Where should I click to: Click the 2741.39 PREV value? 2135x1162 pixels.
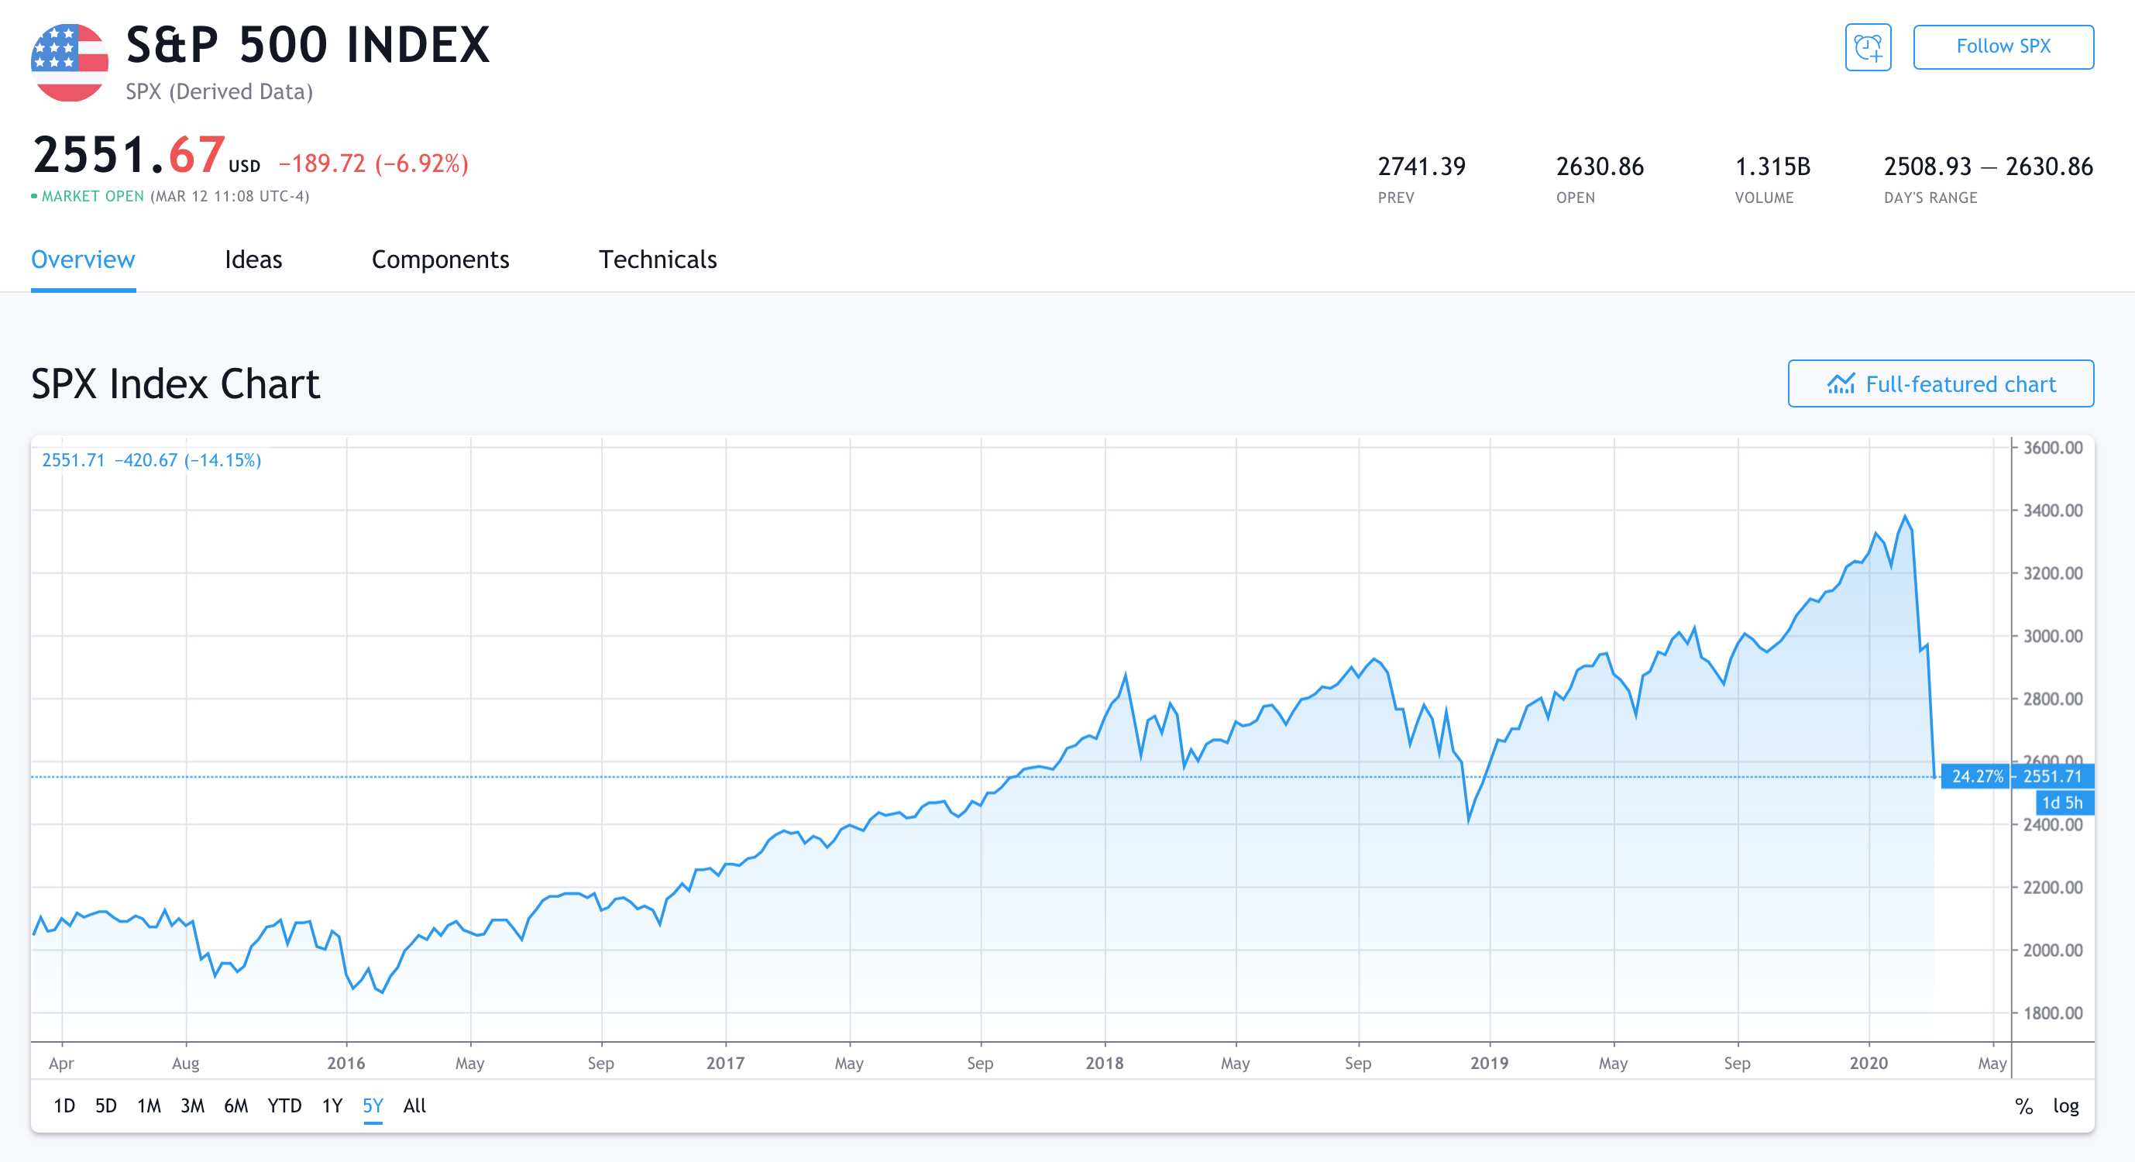click(x=1422, y=167)
